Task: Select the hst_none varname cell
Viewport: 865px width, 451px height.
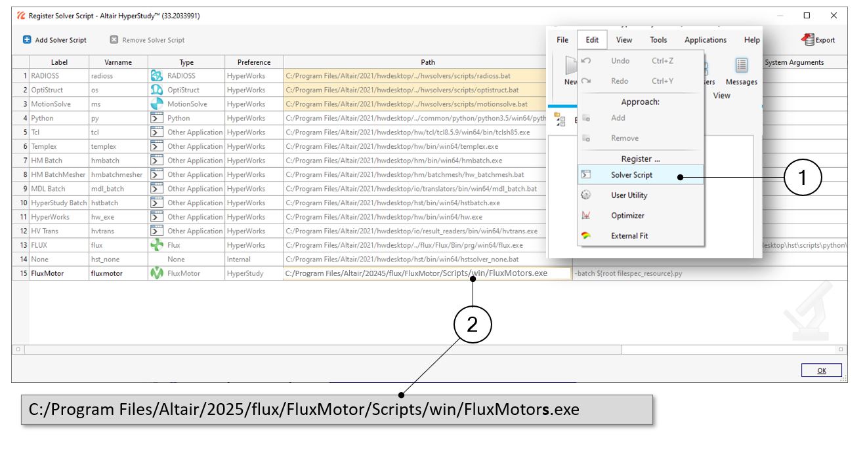Action: (x=118, y=259)
